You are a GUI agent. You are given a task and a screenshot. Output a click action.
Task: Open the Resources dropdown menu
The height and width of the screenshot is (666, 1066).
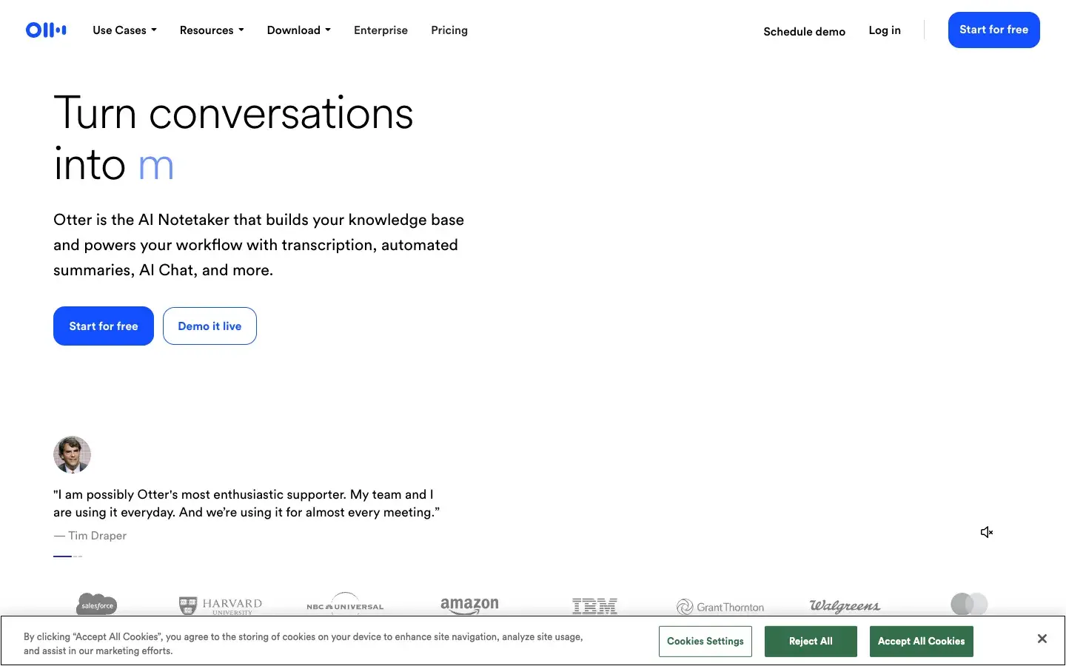[212, 30]
